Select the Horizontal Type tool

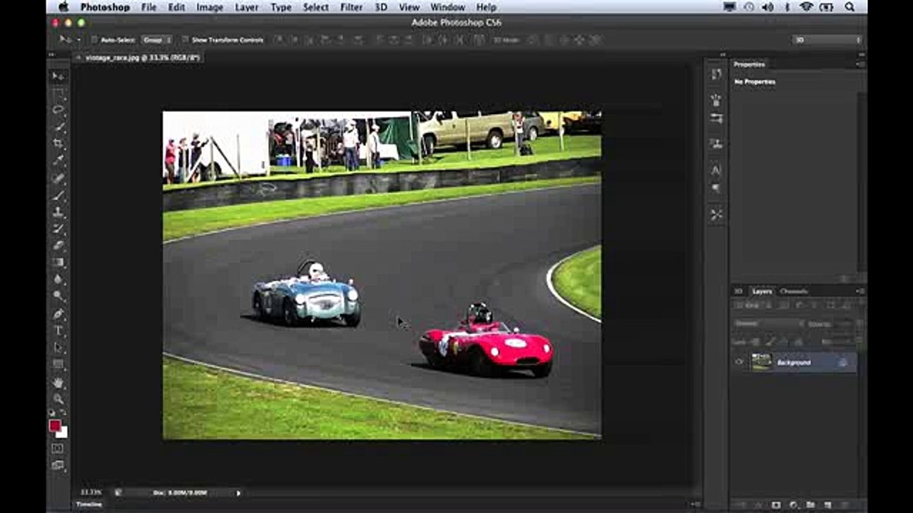click(58, 331)
